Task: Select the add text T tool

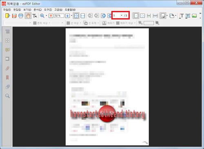Action: click(181, 16)
